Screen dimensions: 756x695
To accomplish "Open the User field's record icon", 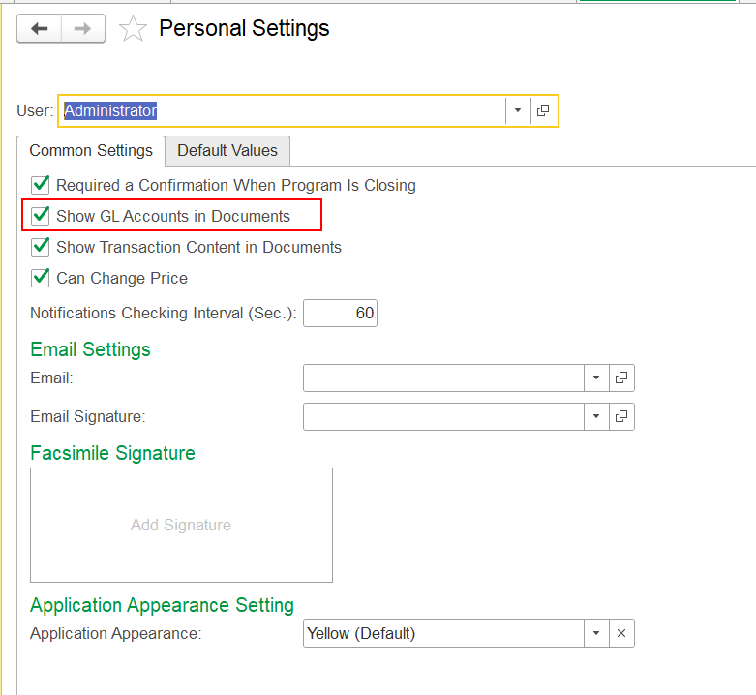I will tap(543, 110).
